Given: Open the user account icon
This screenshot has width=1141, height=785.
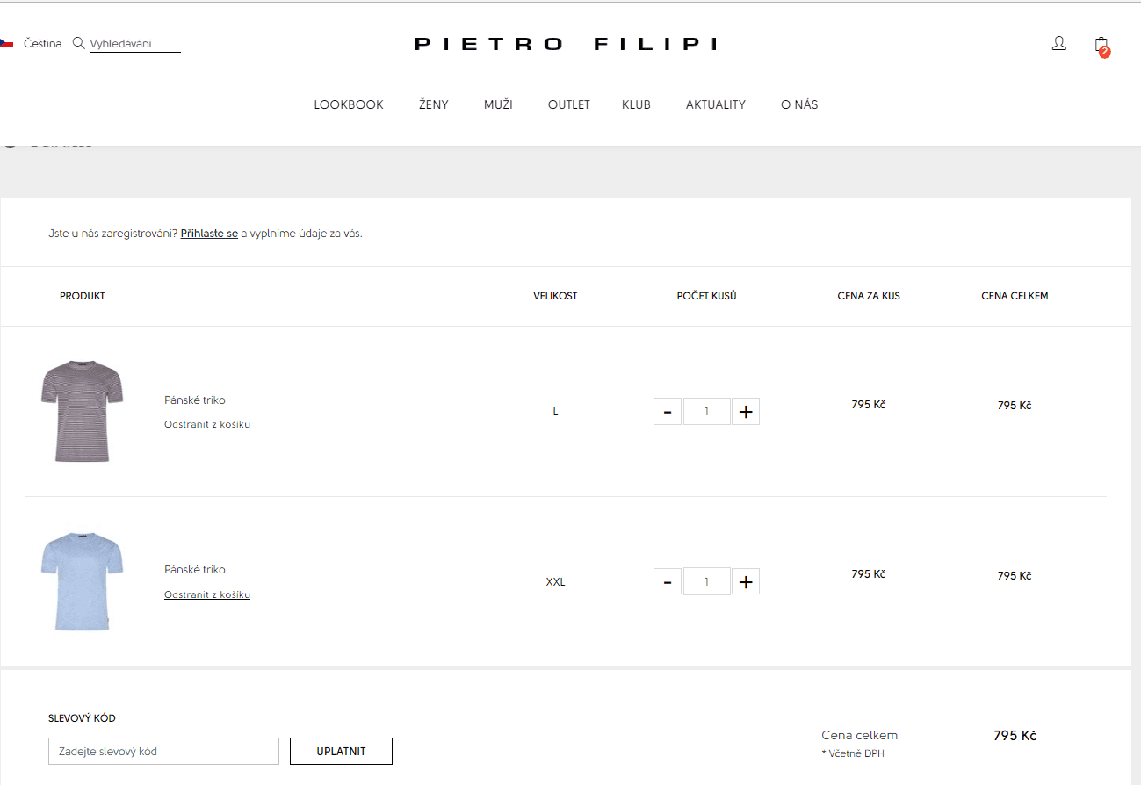Looking at the screenshot, I should click(x=1058, y=43).
